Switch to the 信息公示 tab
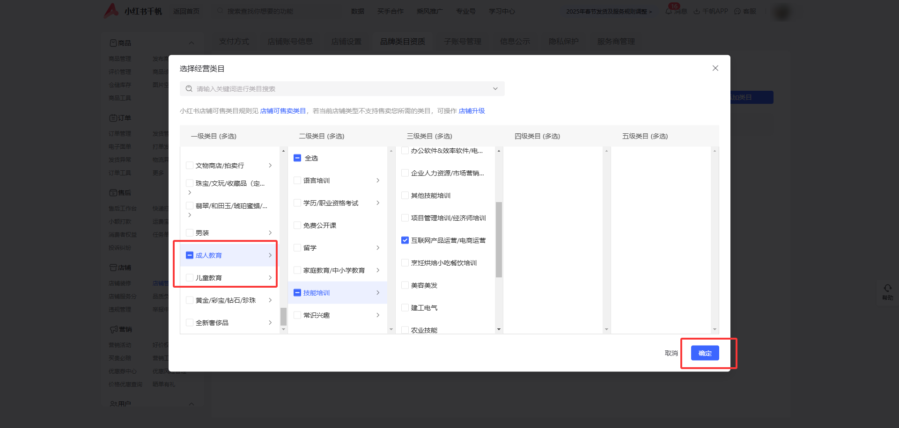 pyautogui.click(x=515, y=42)
